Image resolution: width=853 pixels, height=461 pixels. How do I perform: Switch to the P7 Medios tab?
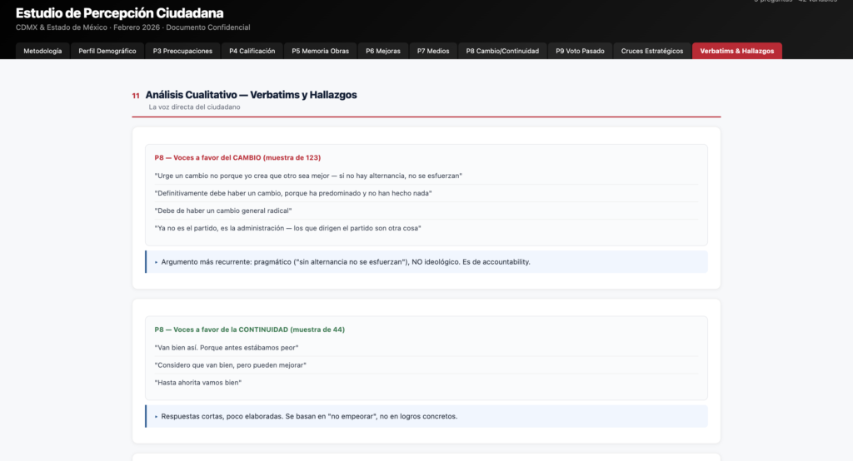[433, 51]
